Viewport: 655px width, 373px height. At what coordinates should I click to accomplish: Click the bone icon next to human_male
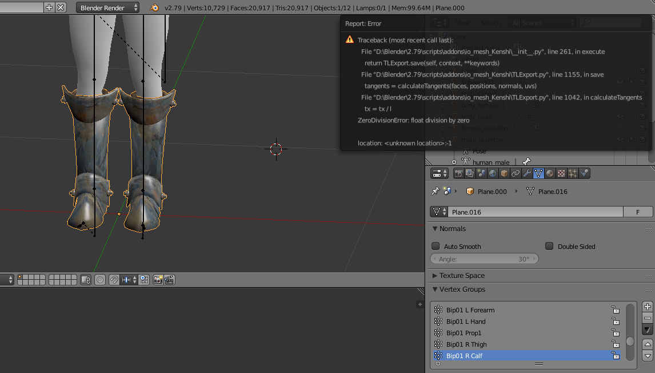526,161
